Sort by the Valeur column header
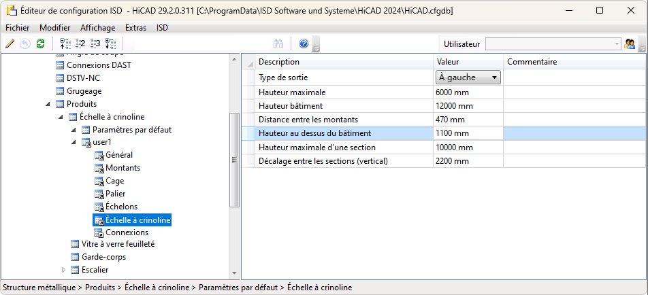 (468, 62)
